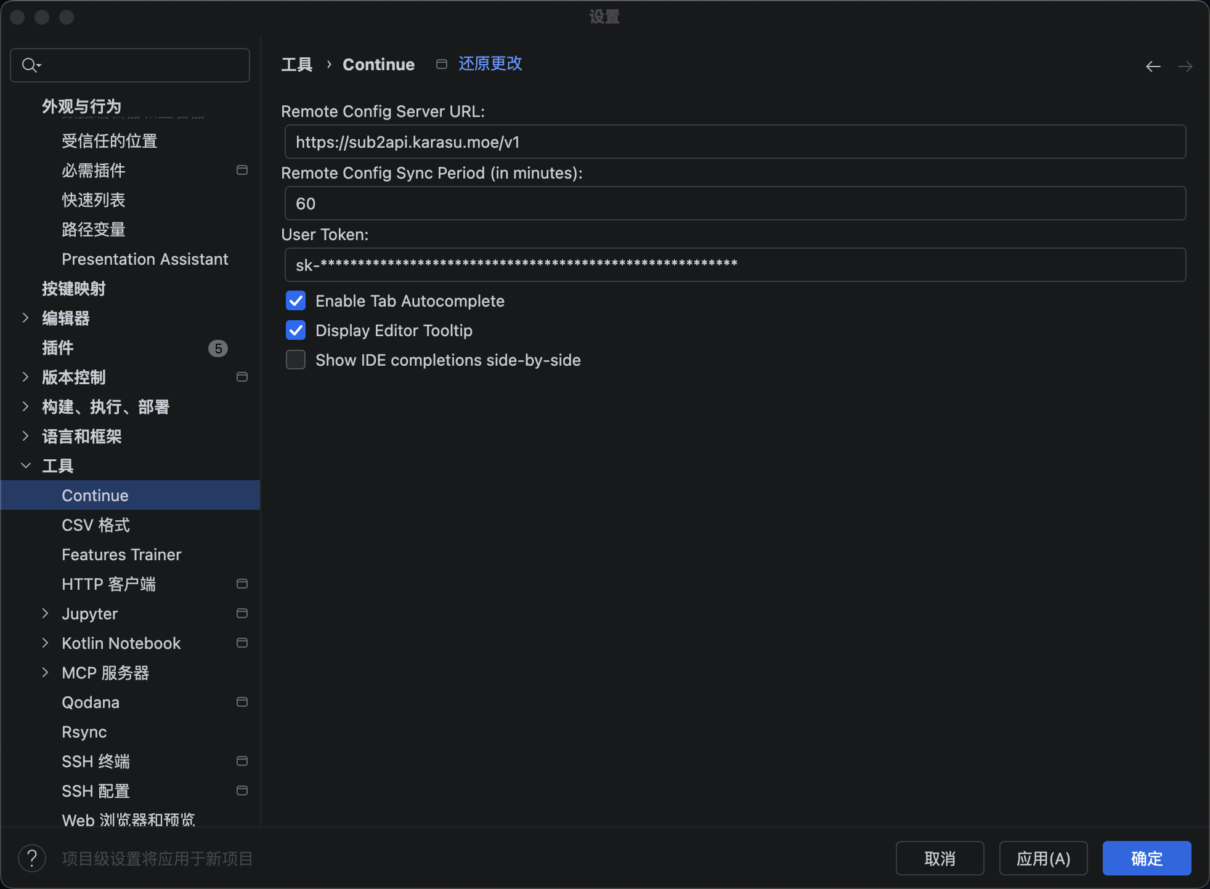Image resolution: width=1210 pixels, height=889 pixels.
Task: Go forward with the right arrow icon
Action: pyautogui.click(x=1185, y=66)
